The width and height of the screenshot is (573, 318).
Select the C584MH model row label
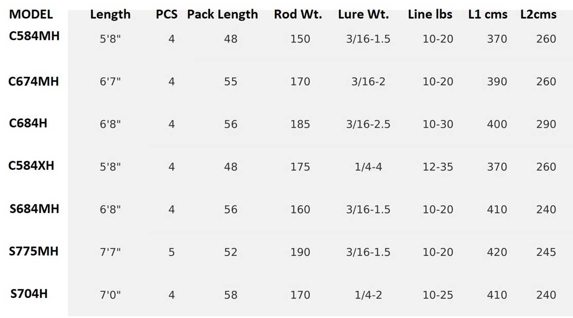(34, 36)
